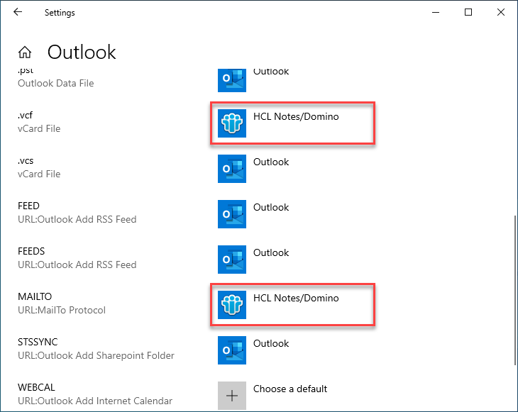Click Outlook icon beside STSSYNC entry
518x412 pixels.
click(232, 350)
